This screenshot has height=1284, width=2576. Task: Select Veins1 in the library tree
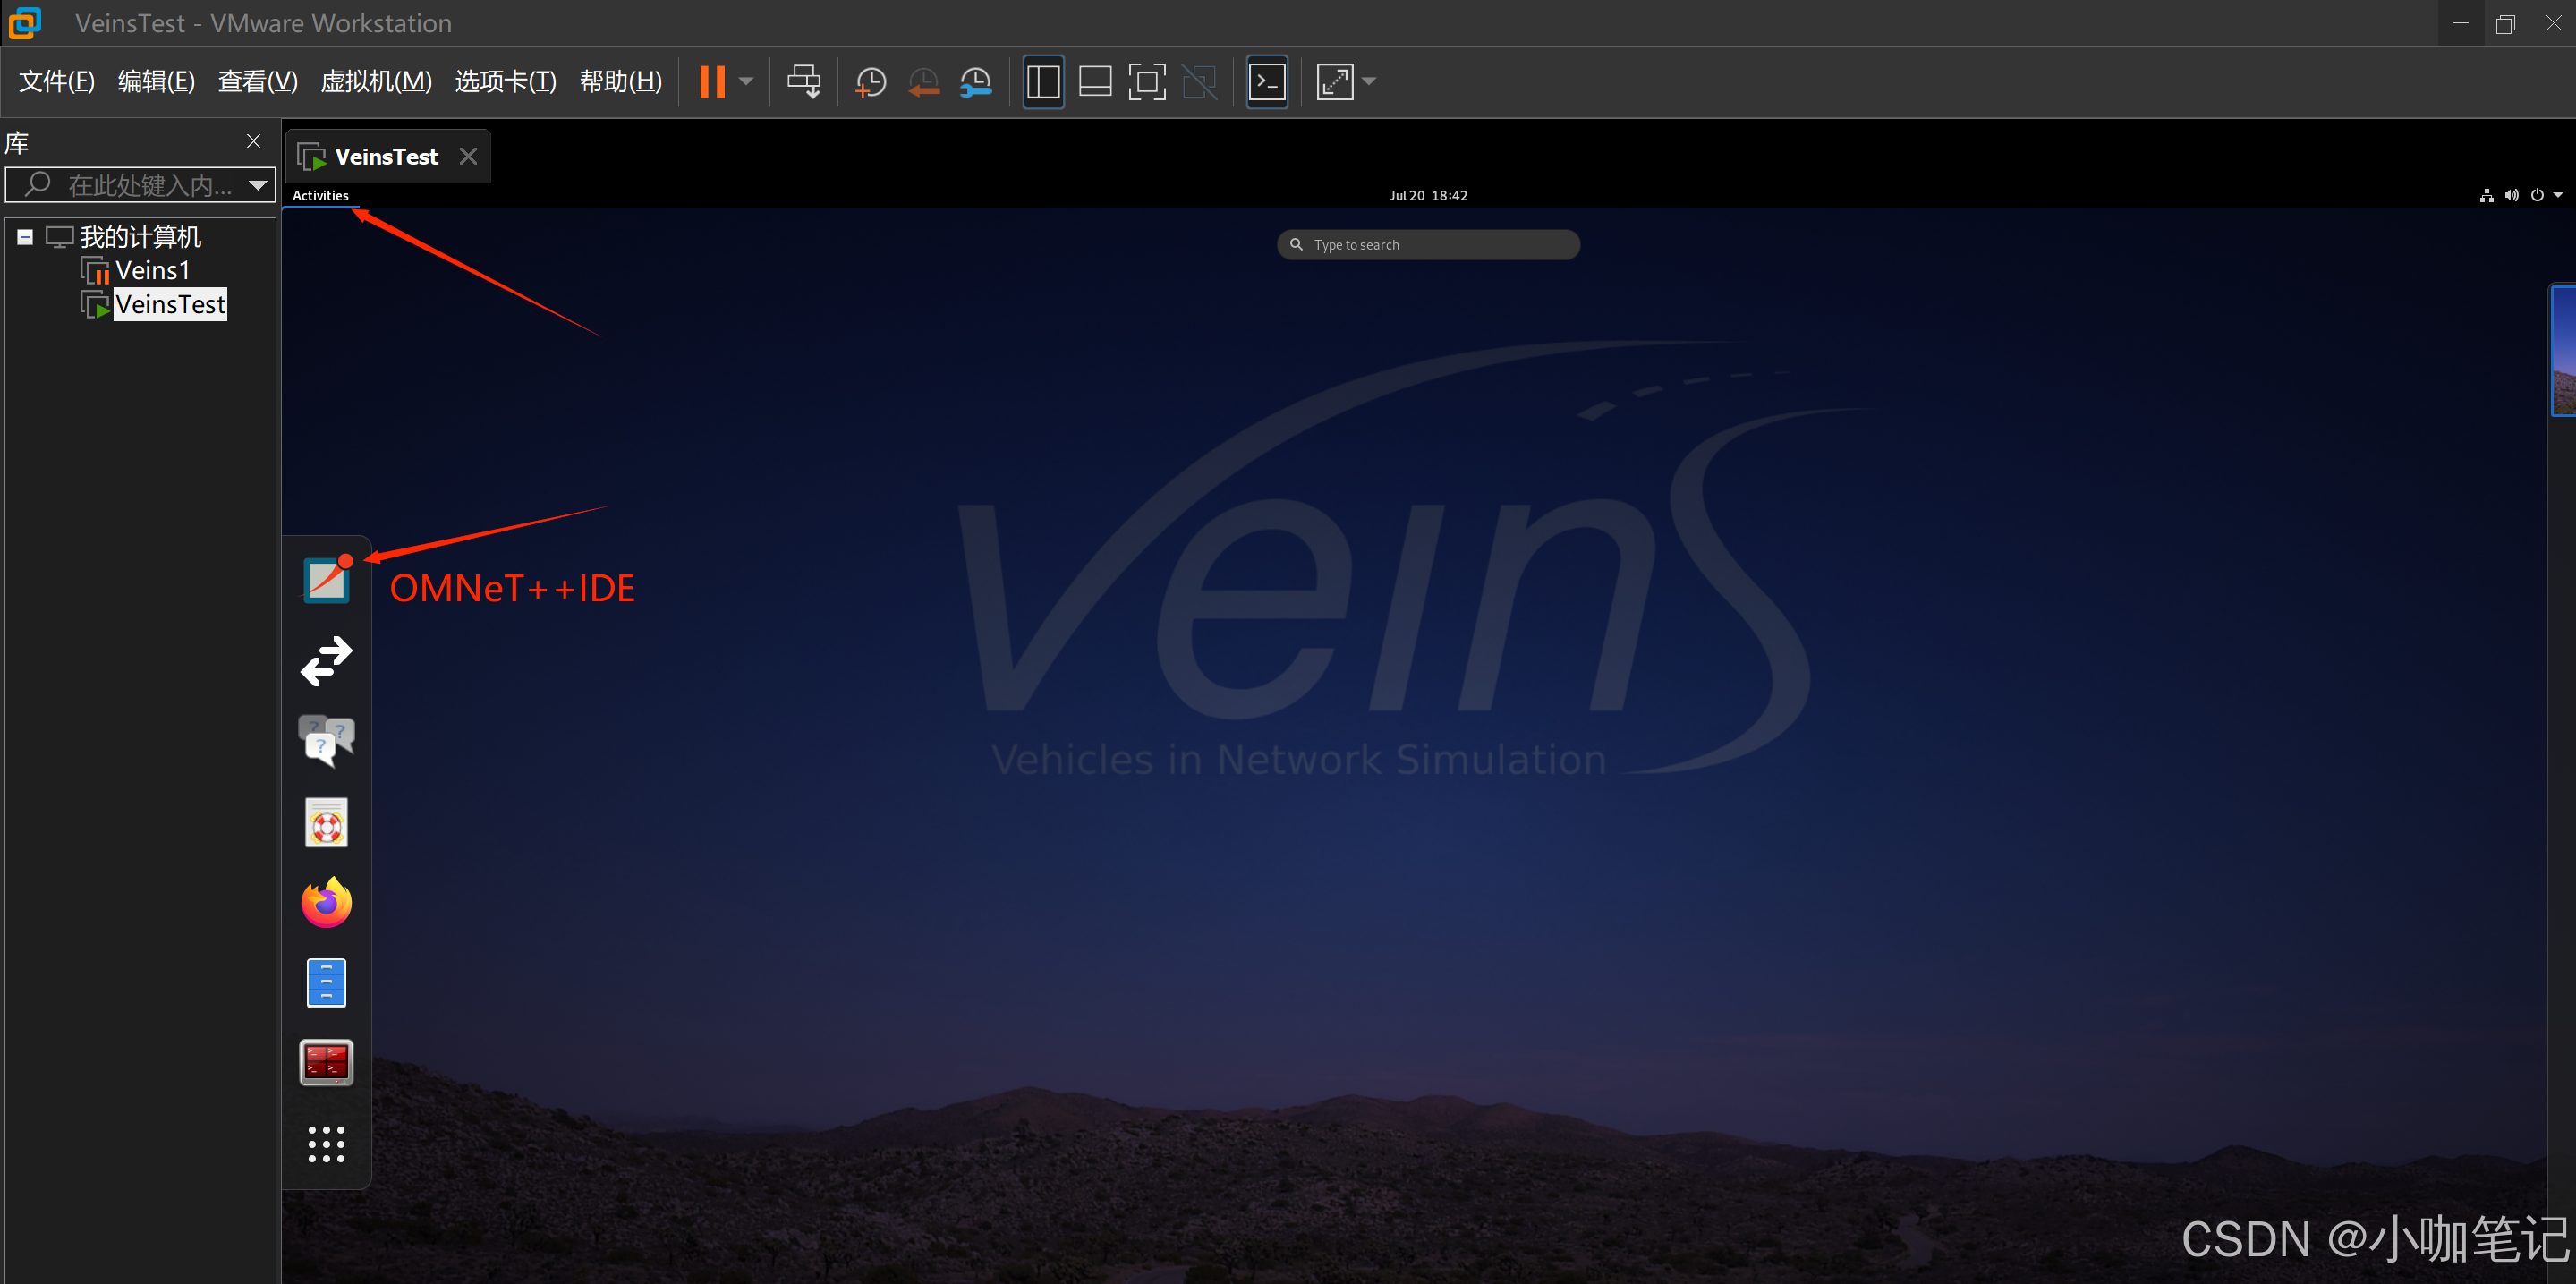152,271
